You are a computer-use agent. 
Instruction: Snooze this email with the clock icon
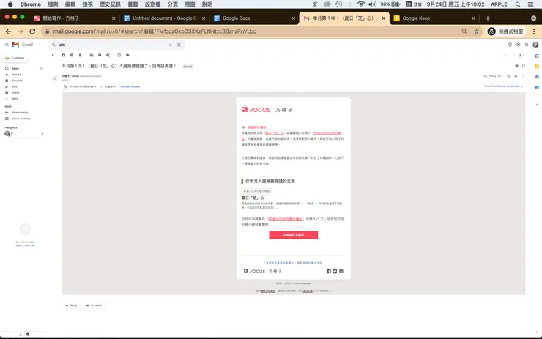coord(100,55)
